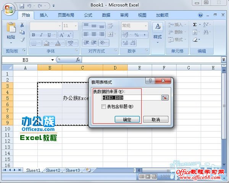Click the Accounting Number Format icon
Viewport: 229px width, 183px height.
pyautogui.click(x=125, y=35)
